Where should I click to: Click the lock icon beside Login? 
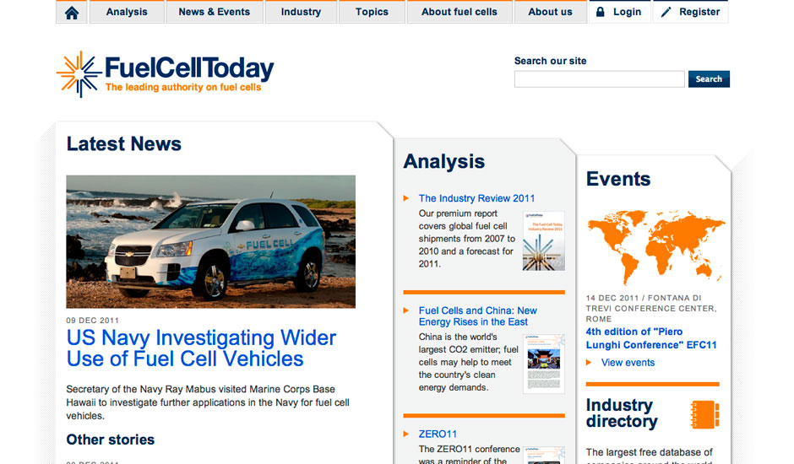click(600, 12)
